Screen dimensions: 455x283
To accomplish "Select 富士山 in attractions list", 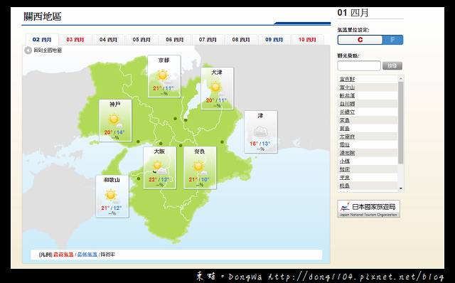I will [347, 87].
